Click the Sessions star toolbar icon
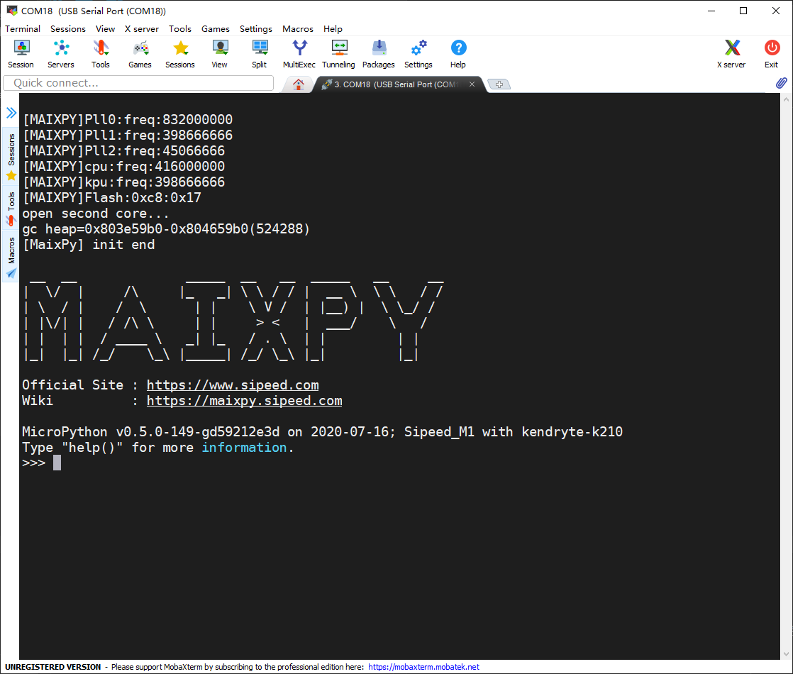The image size is (793, 674). tap(180, 54)
